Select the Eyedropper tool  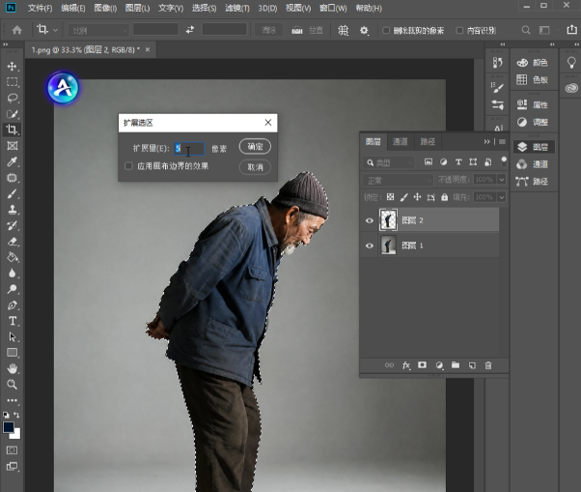[x=12, y=161]
